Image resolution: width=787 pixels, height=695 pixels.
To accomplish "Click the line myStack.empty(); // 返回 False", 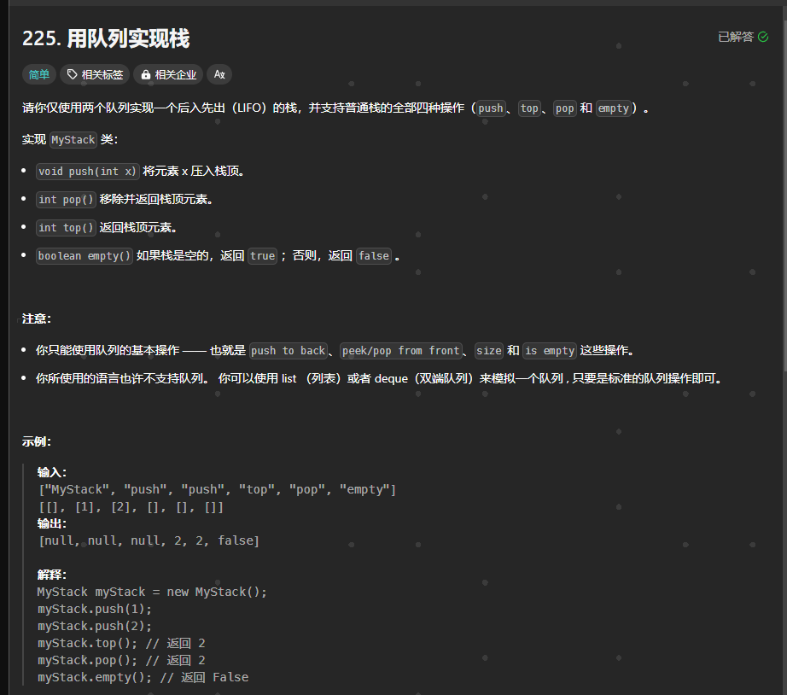I will point(143,677).
